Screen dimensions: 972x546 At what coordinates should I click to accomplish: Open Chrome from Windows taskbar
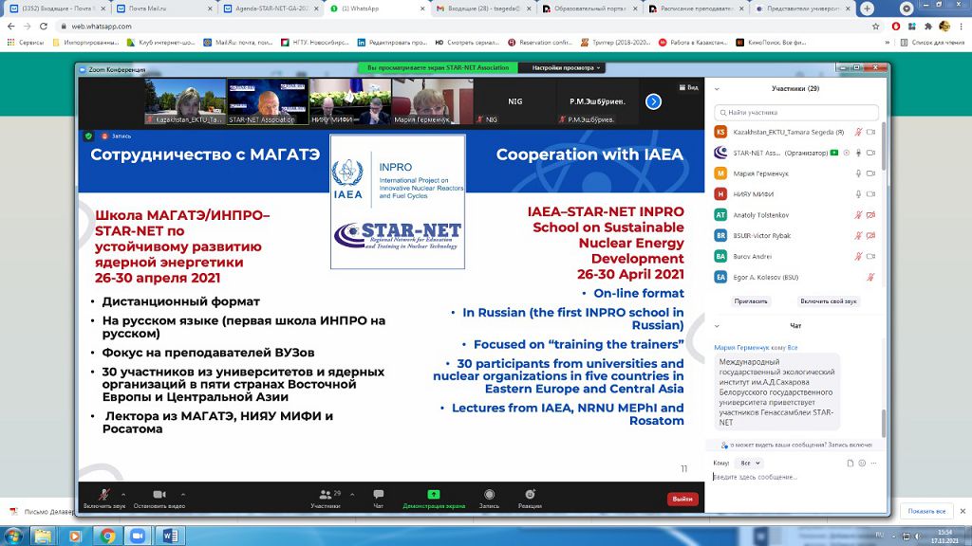(107, 536)
